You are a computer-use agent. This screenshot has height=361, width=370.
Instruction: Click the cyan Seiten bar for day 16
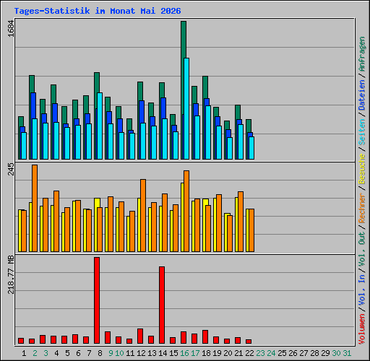tap(186, 108)
